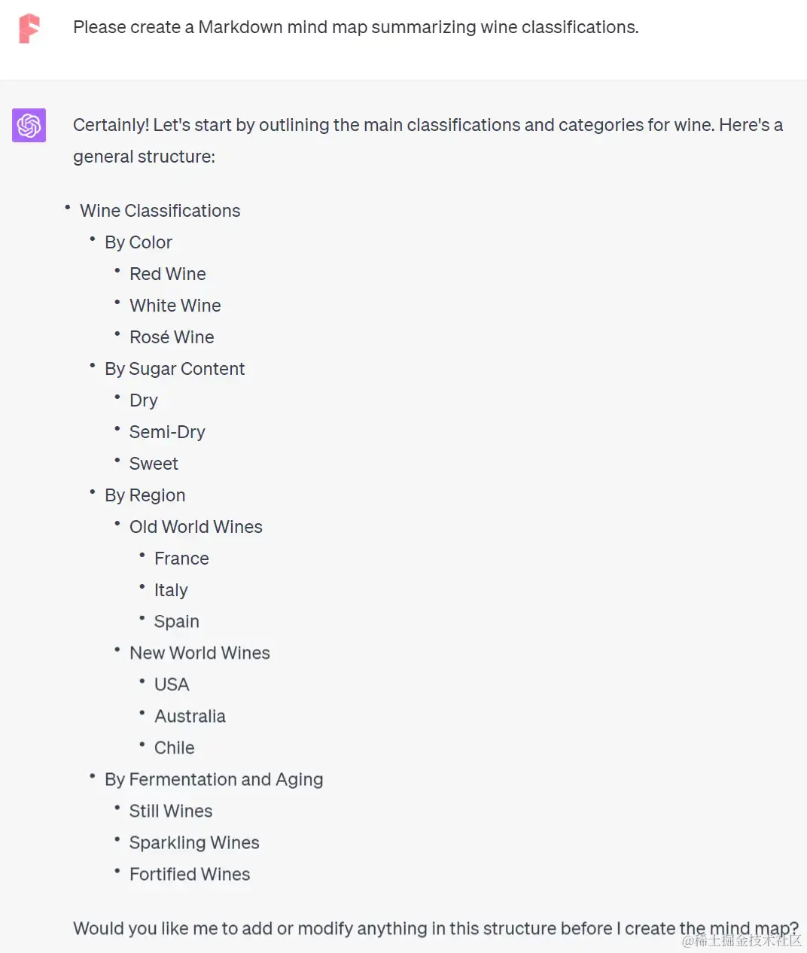This screenshot has height=953, width=807.
Task: Click the "Sparkling Wines" bullet entry
Action: click(194, 842)
